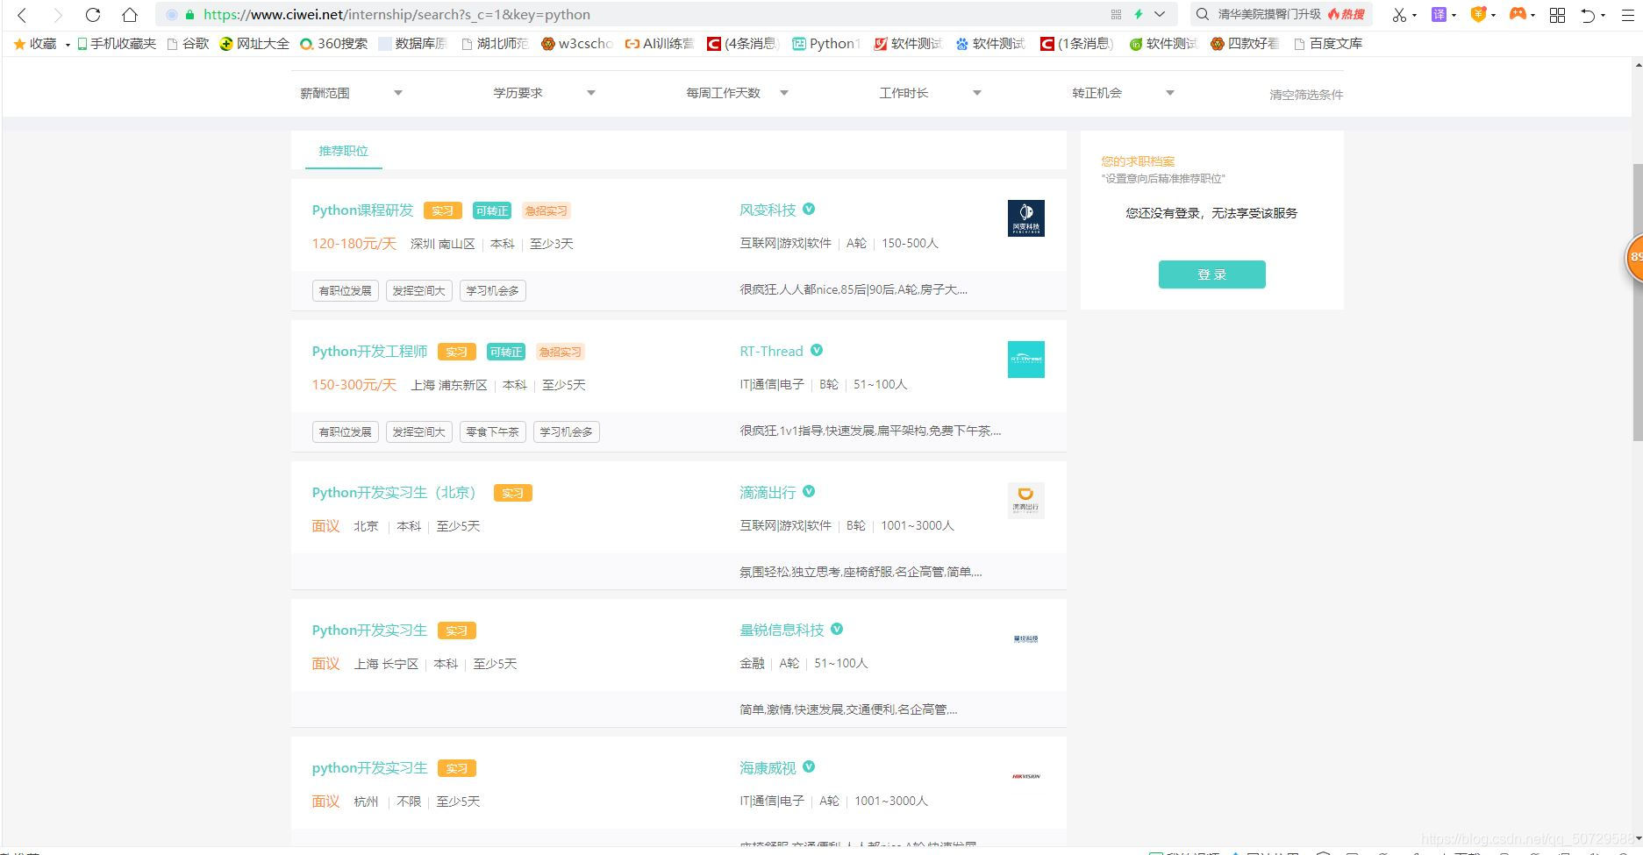Click verified badge next to RT-Thread
This screenshot has width=1643, height=855.
pos(817,350)
